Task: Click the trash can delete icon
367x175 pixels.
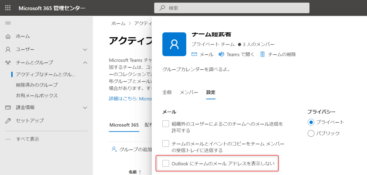Action: click(x=262, y=54)
